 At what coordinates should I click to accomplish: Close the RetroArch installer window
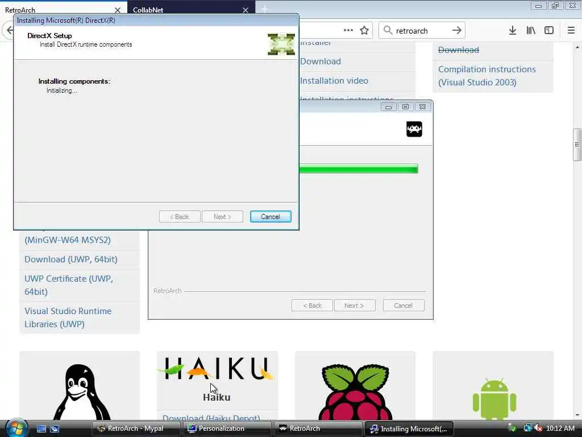[x=422, y=107]
